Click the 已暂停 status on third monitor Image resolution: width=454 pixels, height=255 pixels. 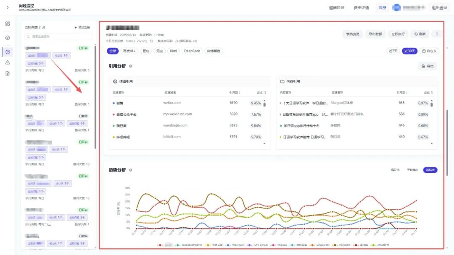[83, 116]
